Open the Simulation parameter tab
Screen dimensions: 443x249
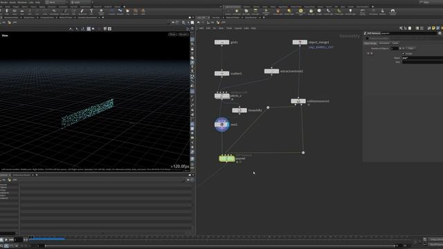click(384, 43)
